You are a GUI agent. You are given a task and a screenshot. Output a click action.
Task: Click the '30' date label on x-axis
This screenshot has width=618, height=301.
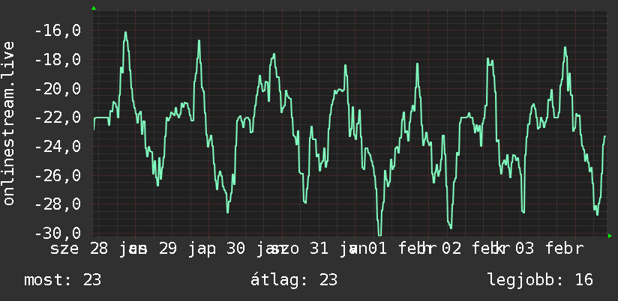[236, 249]
